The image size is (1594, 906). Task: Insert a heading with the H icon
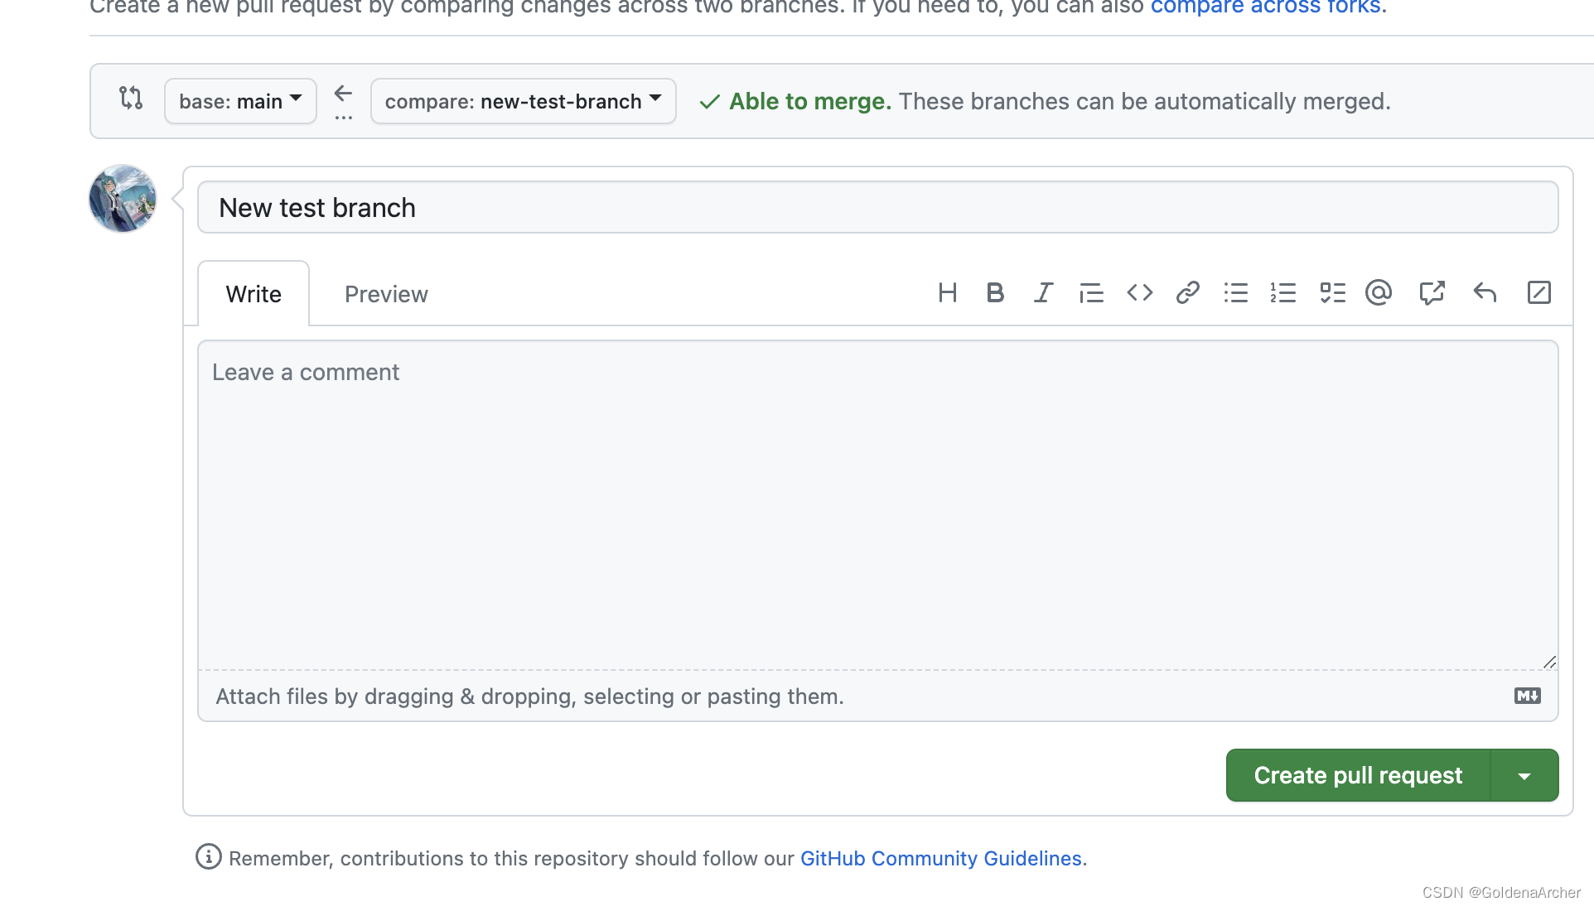coord(947,292)
